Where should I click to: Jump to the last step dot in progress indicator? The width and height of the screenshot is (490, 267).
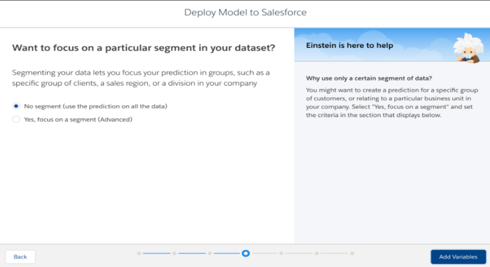coord(352,253)
